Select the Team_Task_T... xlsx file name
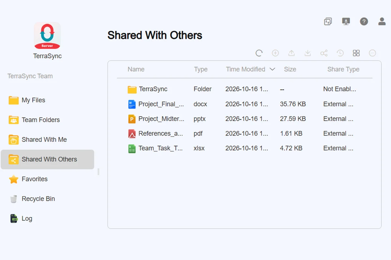Image resolution: width=391 pixels, height=260 pixels. pyautogui.click(x=161, y=148)
